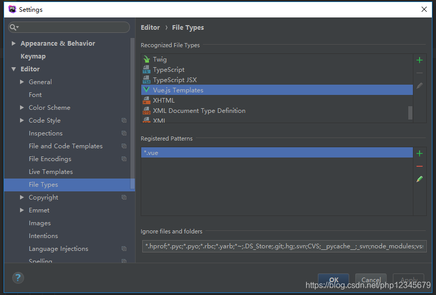The width and height of the screenshot is (436, 295).
Task: Open the File Encodings settings
Action: [50, 159]
